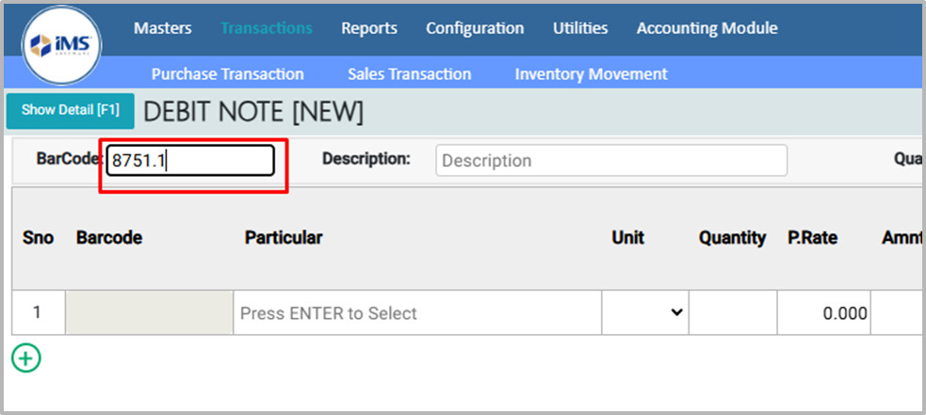This screenshot has height=415, width=926.
Task: Go to Purchase Transaction submenu
Action: pos(227,73)
